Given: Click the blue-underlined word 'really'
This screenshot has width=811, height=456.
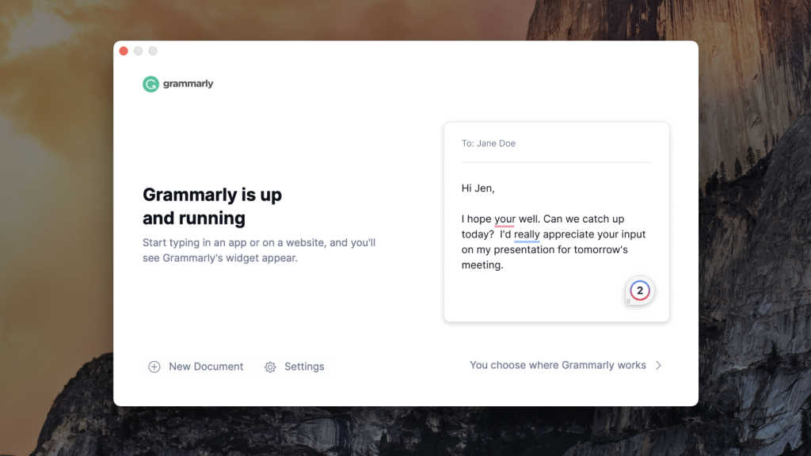Looking at the screenshot, I should [527, 234].
